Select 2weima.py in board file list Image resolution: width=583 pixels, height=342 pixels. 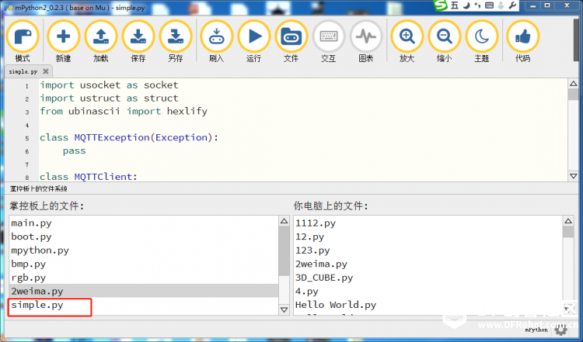[x=144, y=291]
